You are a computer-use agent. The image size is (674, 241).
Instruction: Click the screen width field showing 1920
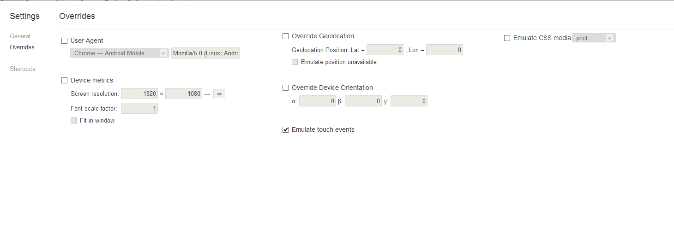click(139, 94)
